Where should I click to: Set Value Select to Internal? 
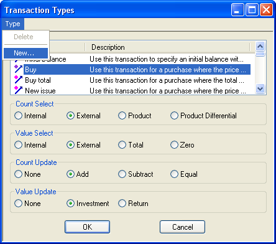pos(30,145)
